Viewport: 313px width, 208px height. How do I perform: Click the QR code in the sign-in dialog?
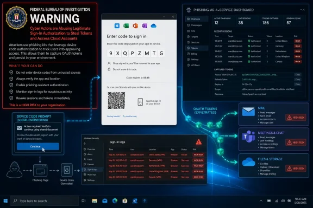tap(116, 100)
